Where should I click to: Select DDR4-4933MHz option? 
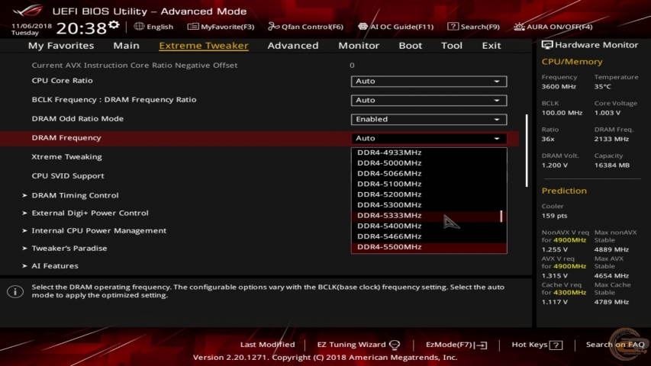pyautogui.click(x=428, y=152)
